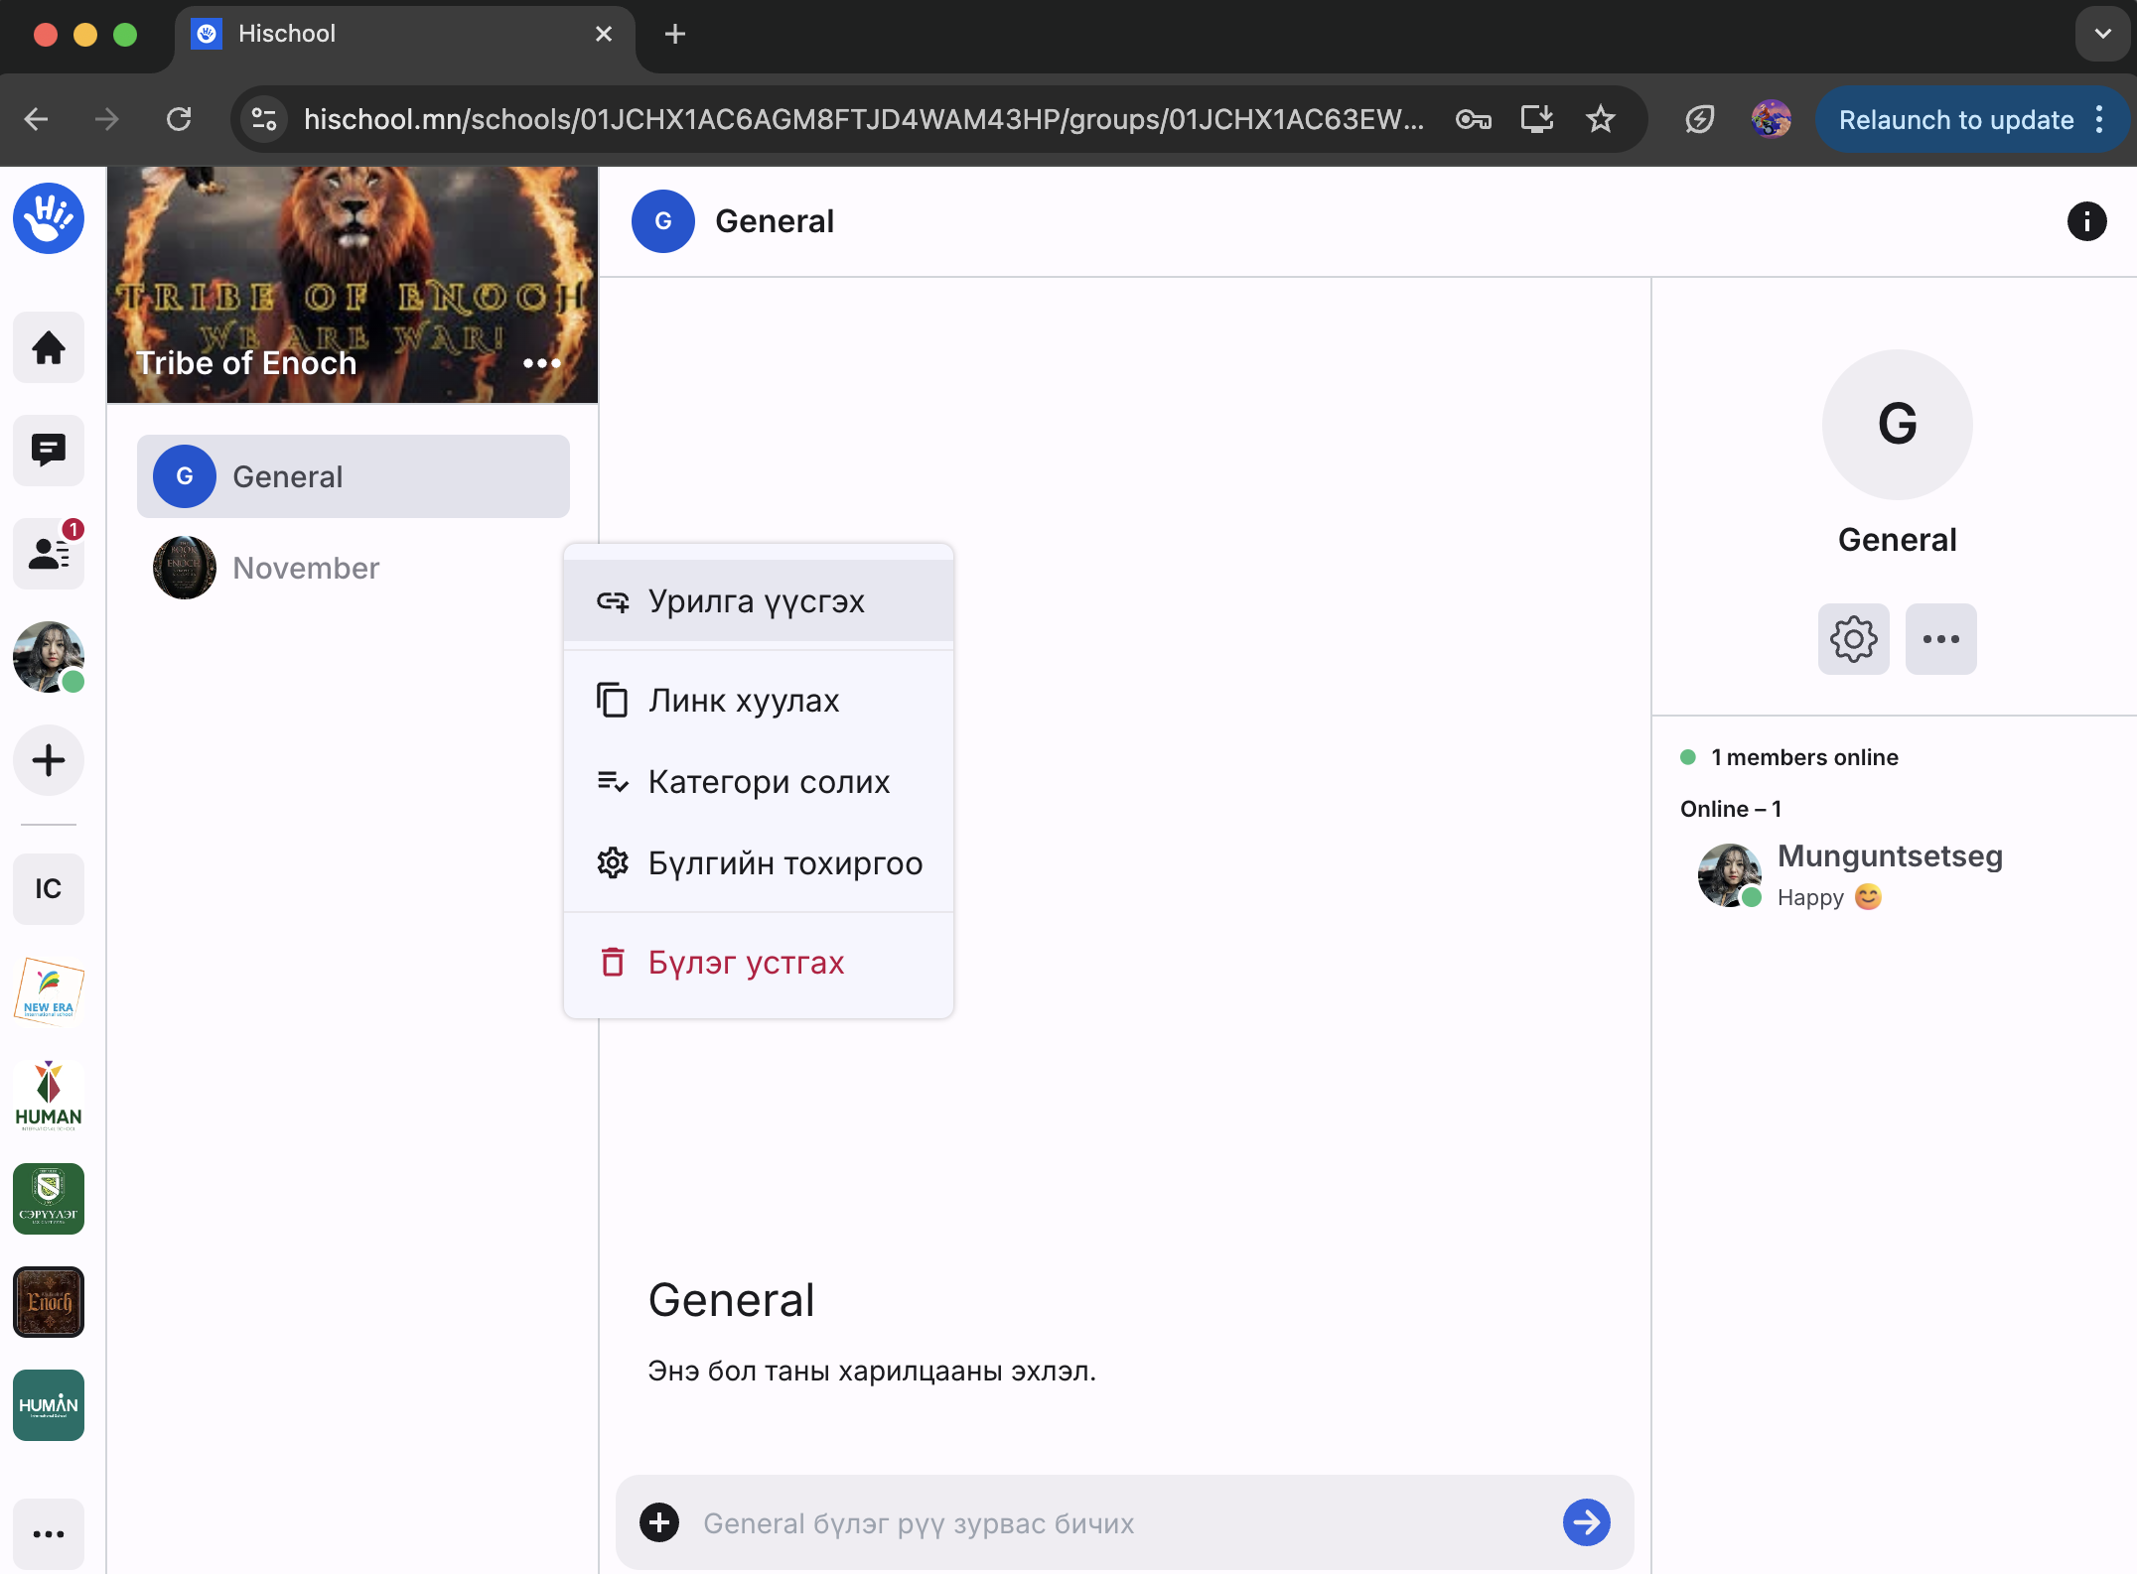Viewport: 2137px width, 1574px height.
Task: Click the add school plus button
Action: (x=48, y=760)
